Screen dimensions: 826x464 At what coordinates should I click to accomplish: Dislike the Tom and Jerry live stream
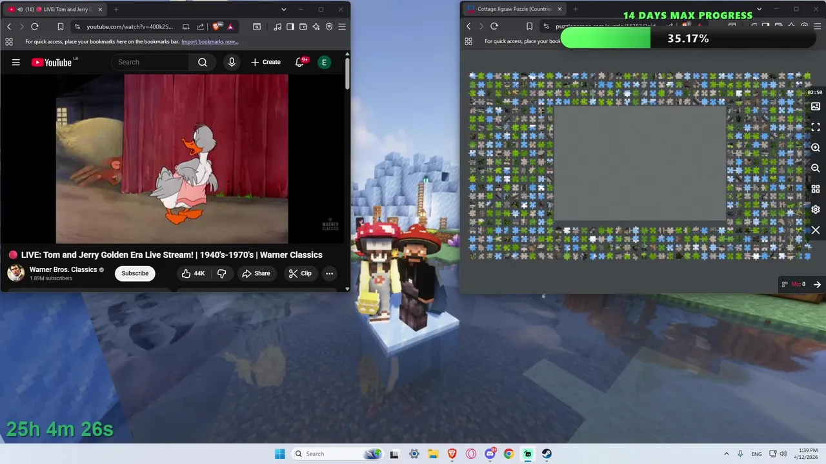[221, 273]
